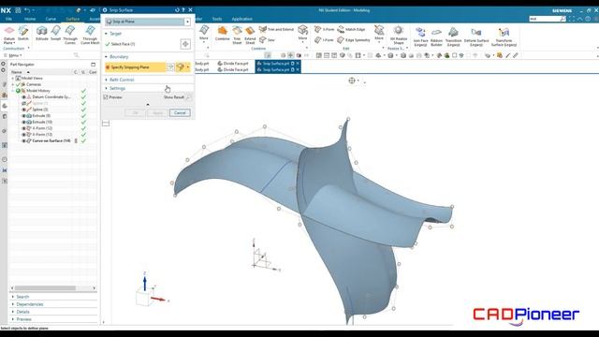Open the Trim and Extend tool
The height and width of the screenshot is (337, 599).
(277, 29)
